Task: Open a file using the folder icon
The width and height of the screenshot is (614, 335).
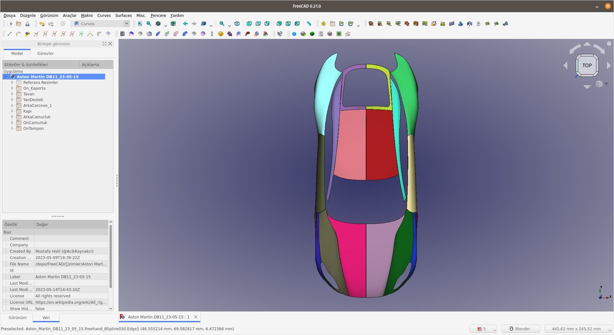Action: tap(18, 23)
